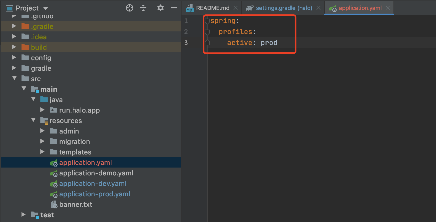Open Project panel settings gear
The width and height of the screenshot is (436, 222).
click(x=161, y=8)
